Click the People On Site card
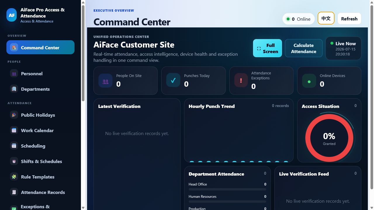374x210 pixels. pyautogui.click(x=126, y=80)
